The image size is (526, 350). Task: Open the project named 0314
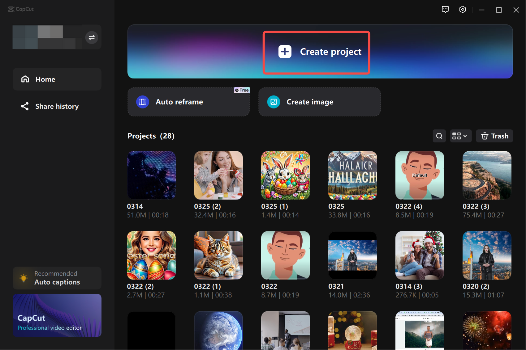151,175
